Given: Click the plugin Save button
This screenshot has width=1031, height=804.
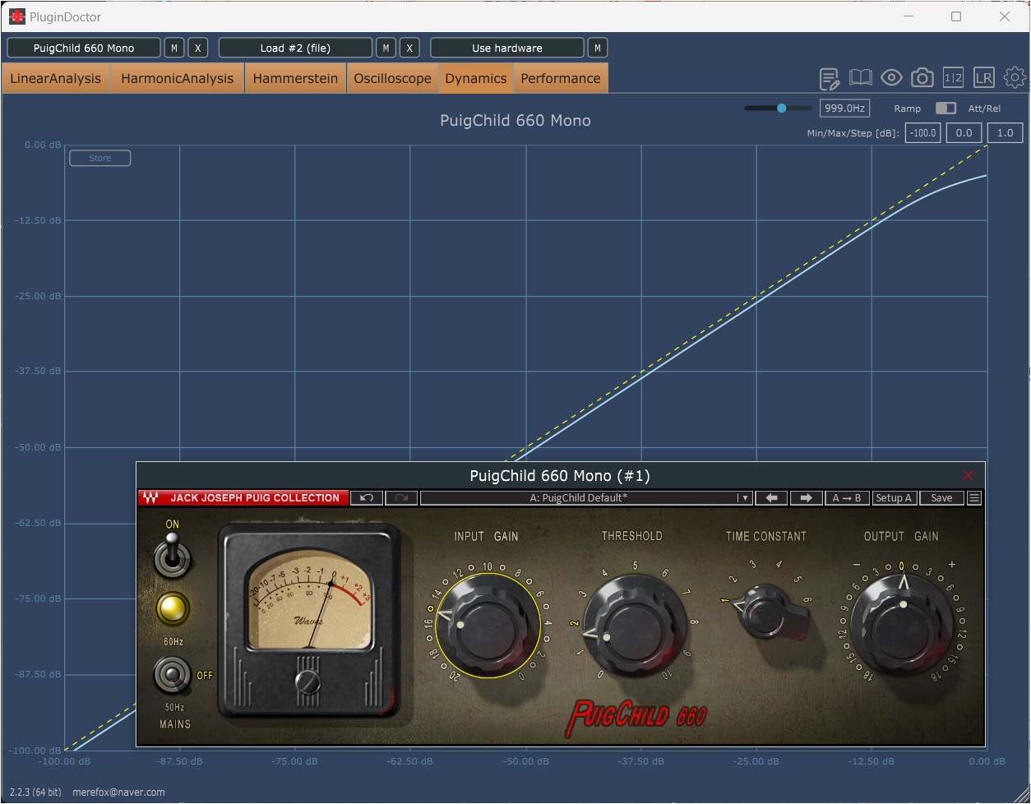Looking at the screenshot, I should tap(941, 498).
